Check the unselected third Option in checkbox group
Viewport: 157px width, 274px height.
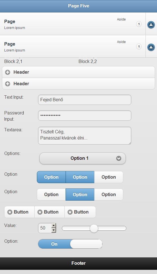tap(109, 177)
